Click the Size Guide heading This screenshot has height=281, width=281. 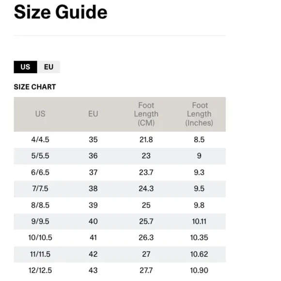61,12
